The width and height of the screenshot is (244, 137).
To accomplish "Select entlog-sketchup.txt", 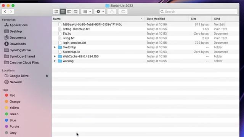I will pyautogui.click(x=76, y=29).
